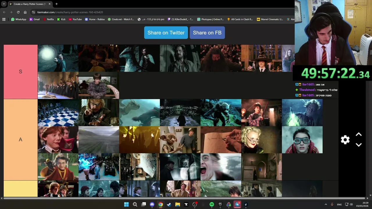372x209 pixels.
Task: Select the Sorting Hat scene thumbnail
Action: [x=261, y=58]
